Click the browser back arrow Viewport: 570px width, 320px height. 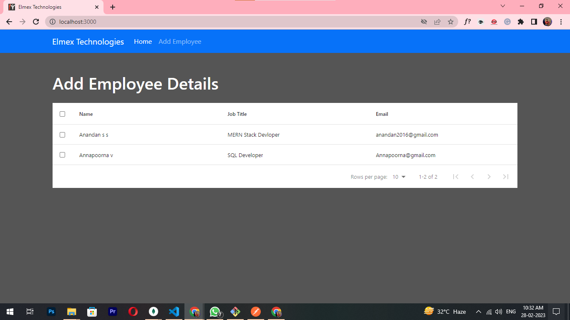(9, 22)
